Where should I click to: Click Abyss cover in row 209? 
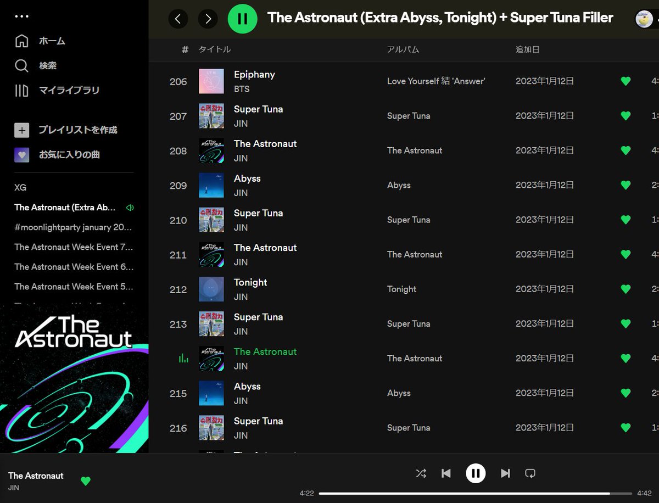tap(211, 185)
